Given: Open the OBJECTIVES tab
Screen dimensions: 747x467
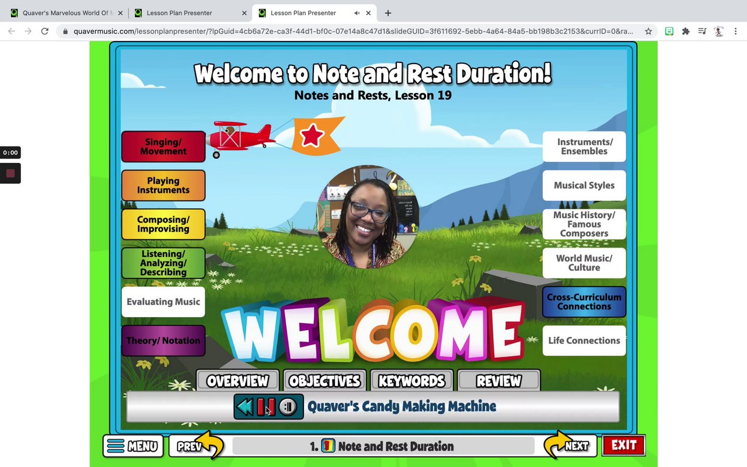Looking at the screenshot, I should point(325,381).
